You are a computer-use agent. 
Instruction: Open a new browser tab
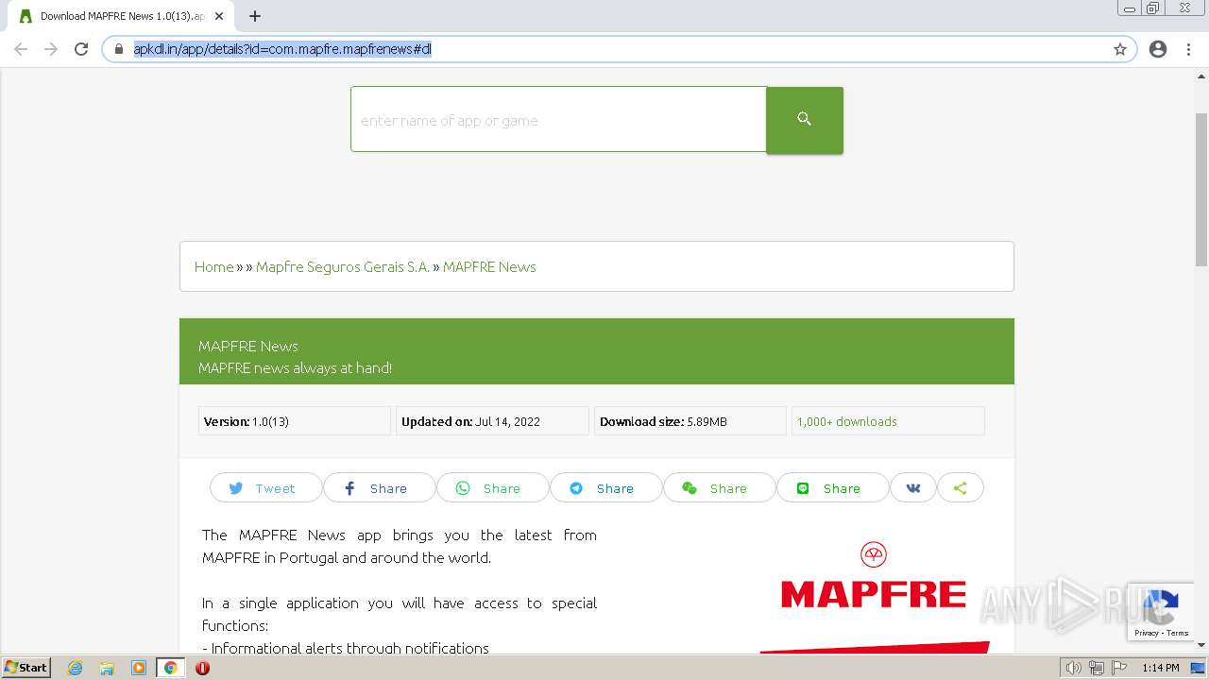click(255, 16)
